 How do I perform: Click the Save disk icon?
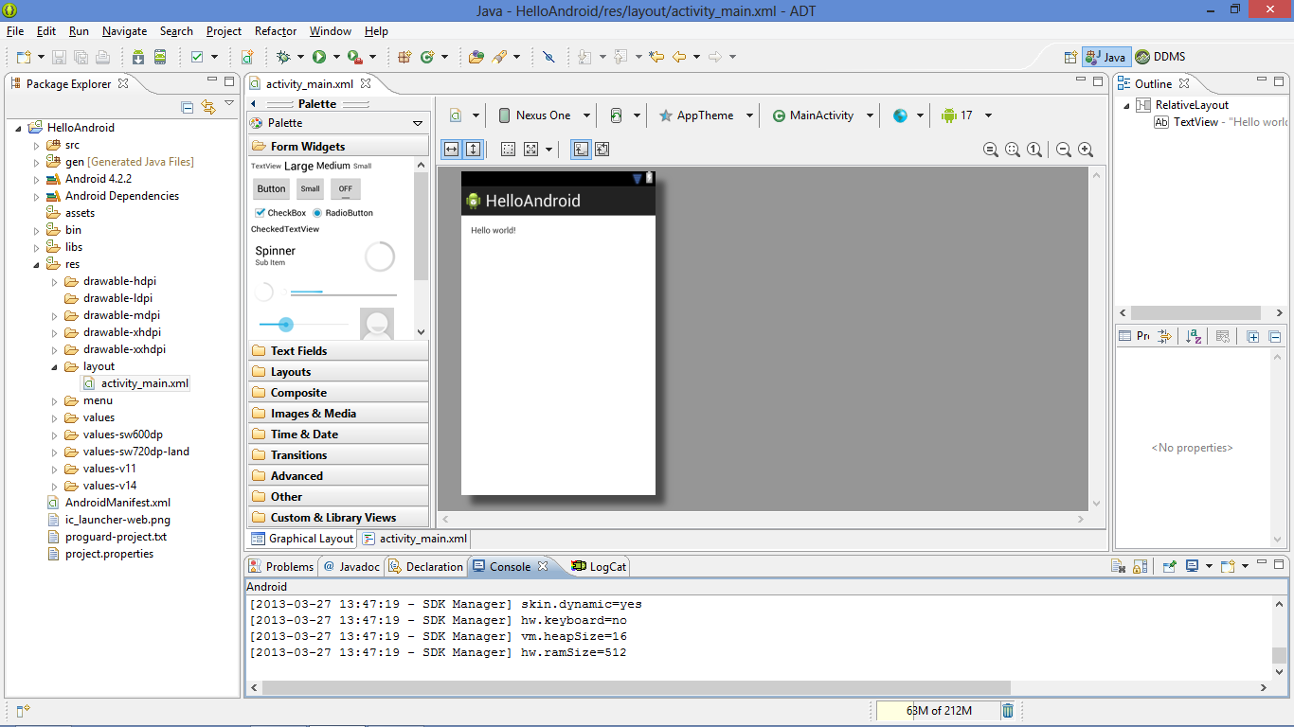coord(59,57)
